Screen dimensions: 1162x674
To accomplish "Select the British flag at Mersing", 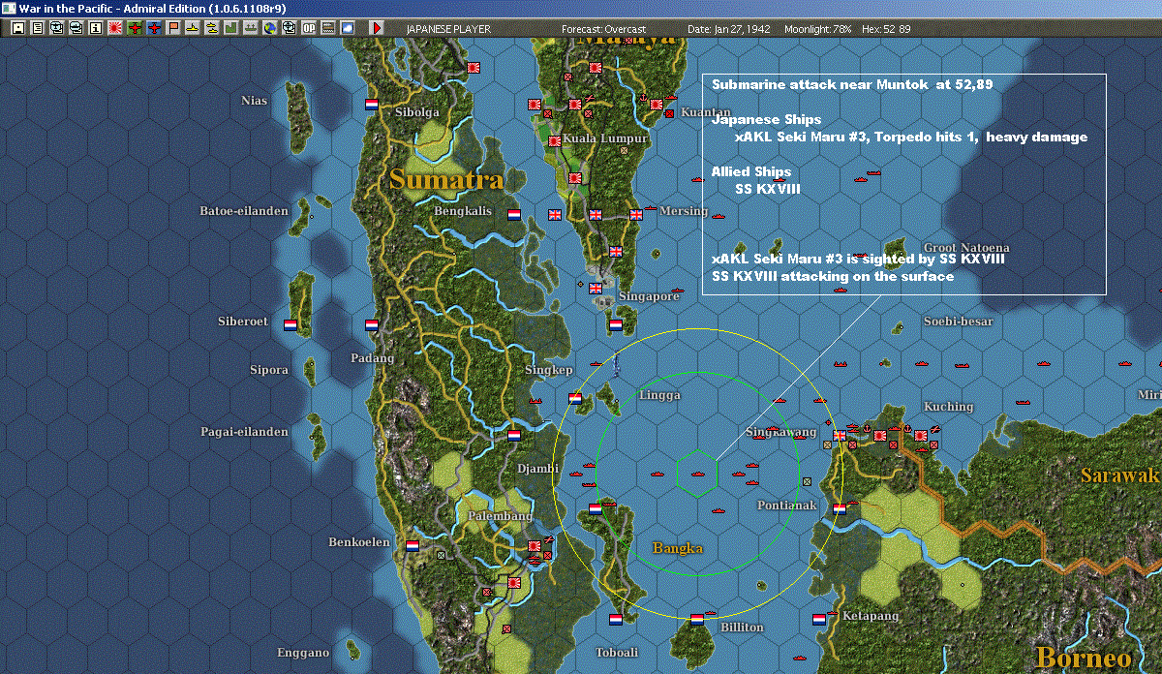I will (636, 215).
